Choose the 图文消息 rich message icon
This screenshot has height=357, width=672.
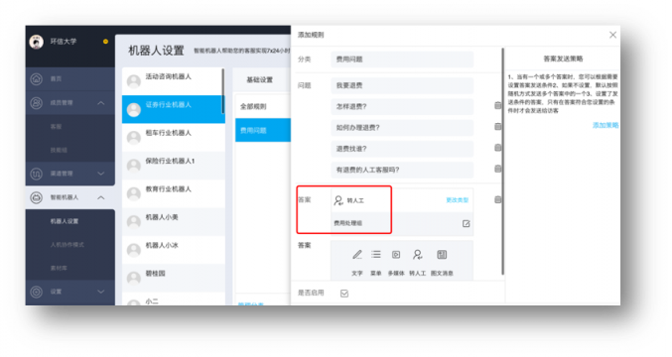(x=442, y=255)
